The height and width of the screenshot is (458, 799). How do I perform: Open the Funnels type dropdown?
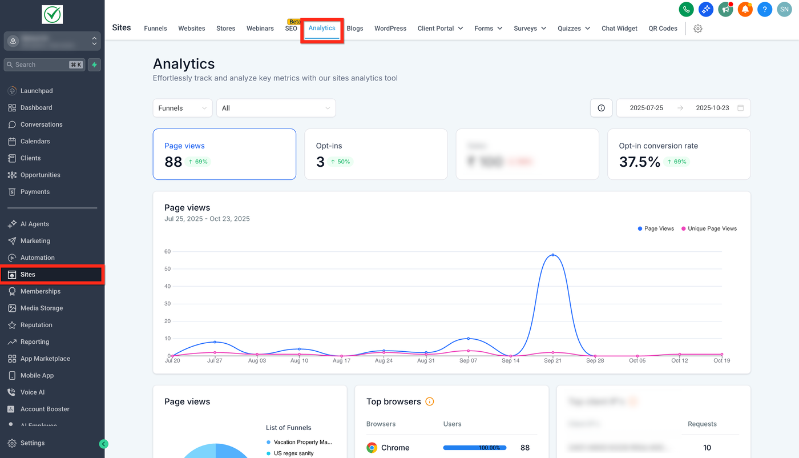coord(182,108)
